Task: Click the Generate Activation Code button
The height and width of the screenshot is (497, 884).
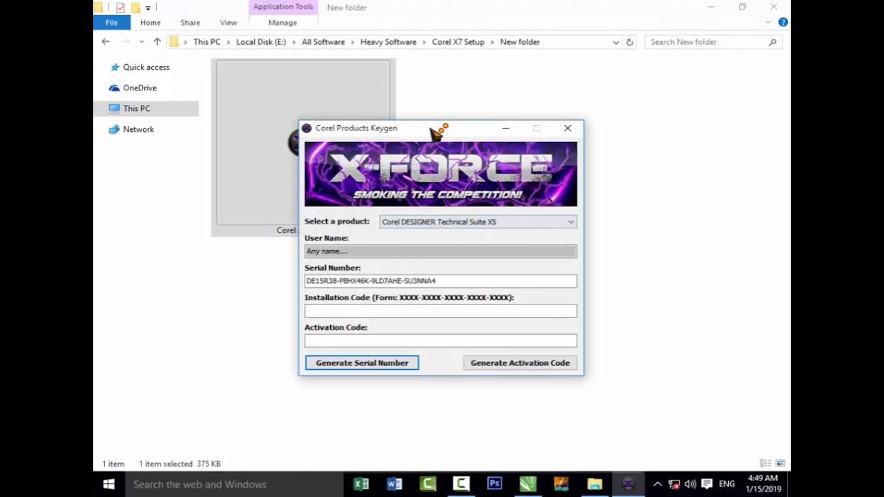Action: click(520, 362)
